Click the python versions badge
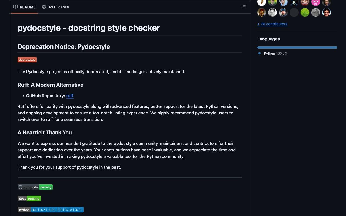The width and height of the screenshot is (346, 216). click(x=51, y=210)
